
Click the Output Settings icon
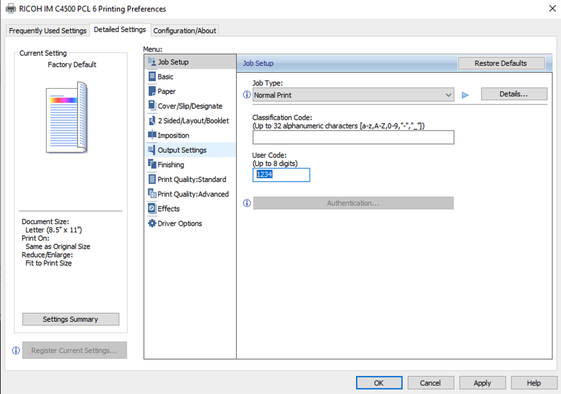(152, 149)
